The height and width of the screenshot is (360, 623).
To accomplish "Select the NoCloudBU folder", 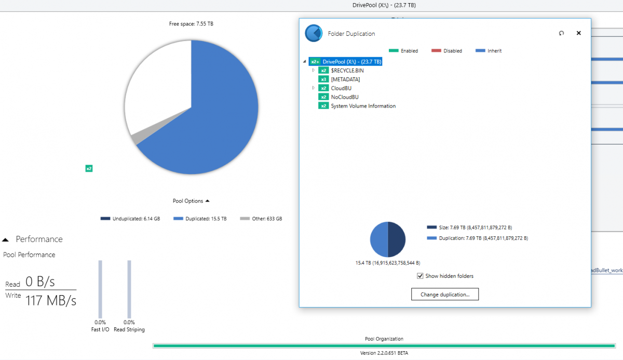I will tap(345, 97).
